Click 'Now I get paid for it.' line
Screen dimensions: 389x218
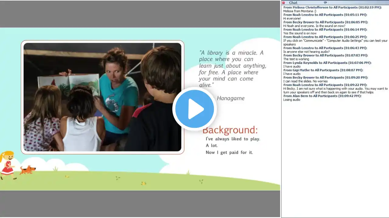(229, 152)
